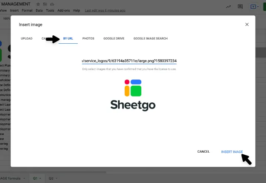Open the Help menu
266x183 pixels.
point(76,10)
